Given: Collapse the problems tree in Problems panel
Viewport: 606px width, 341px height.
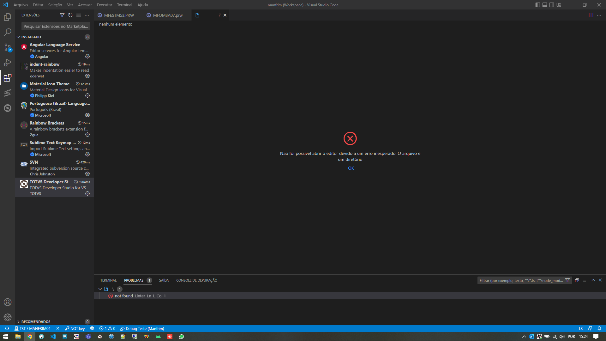Looking at the screenshot, I should coord(100,289).
